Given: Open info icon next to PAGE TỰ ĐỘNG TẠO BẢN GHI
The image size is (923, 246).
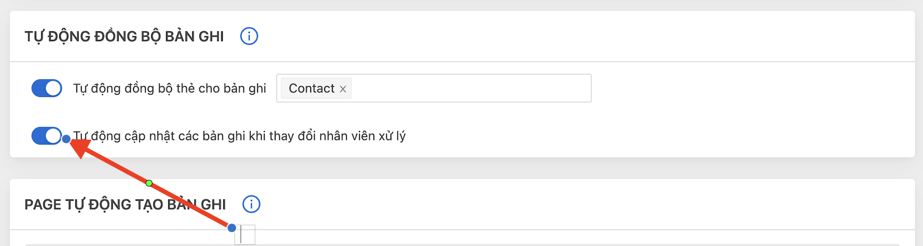Looking at the screenshot, I should [251, 204].
